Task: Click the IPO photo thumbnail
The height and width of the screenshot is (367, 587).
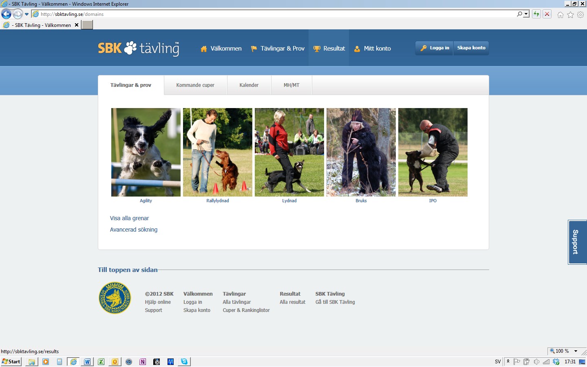Action: coord(433,152)
